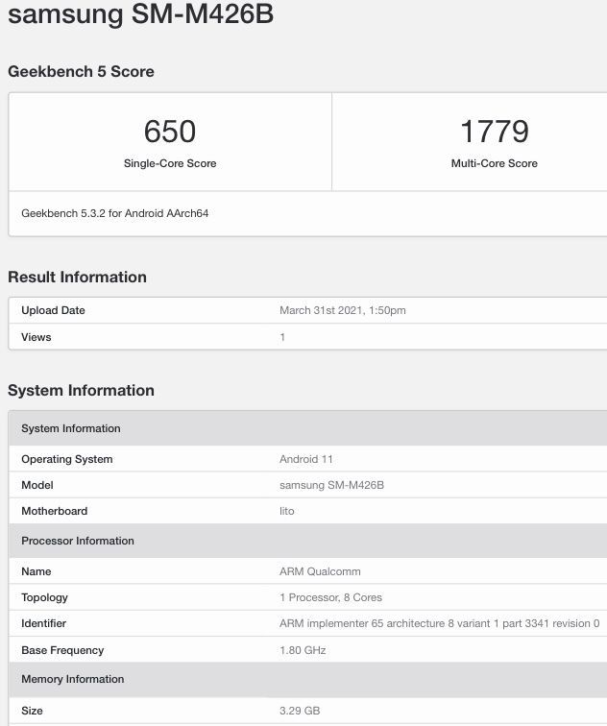
Task: Click the memory Size row label
Action: [x=32, y=711]
